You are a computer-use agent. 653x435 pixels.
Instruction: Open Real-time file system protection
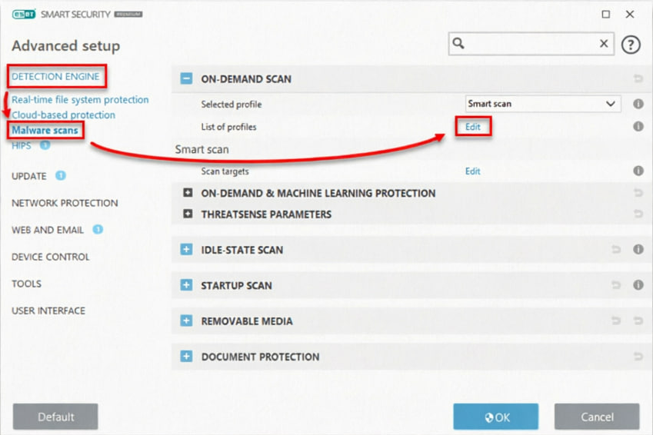(x=80, y=100)
